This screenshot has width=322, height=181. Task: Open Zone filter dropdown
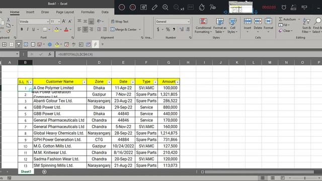point(109,82)
